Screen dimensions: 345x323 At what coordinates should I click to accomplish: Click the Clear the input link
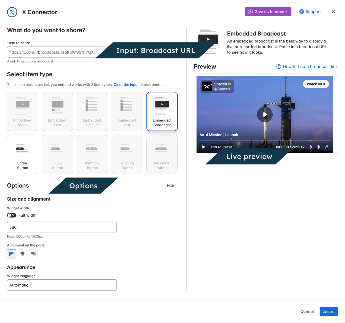pos(126,85)
